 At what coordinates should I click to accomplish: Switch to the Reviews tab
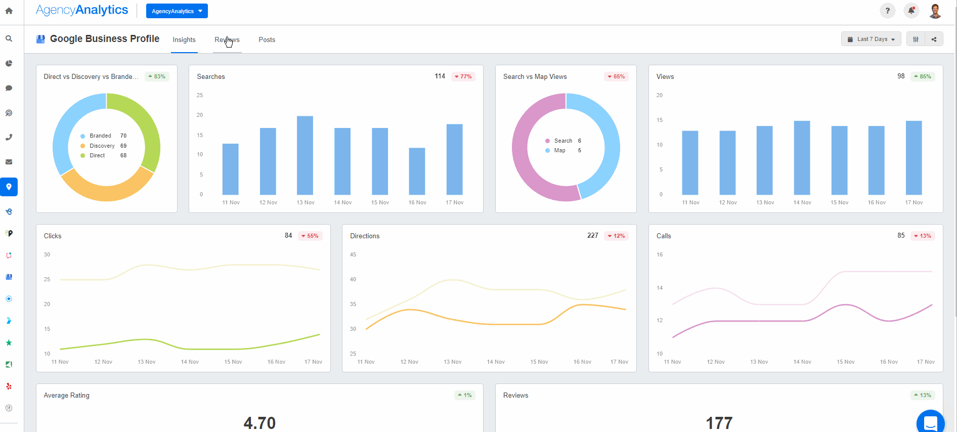pyautogui.click(x=227, y=40)
